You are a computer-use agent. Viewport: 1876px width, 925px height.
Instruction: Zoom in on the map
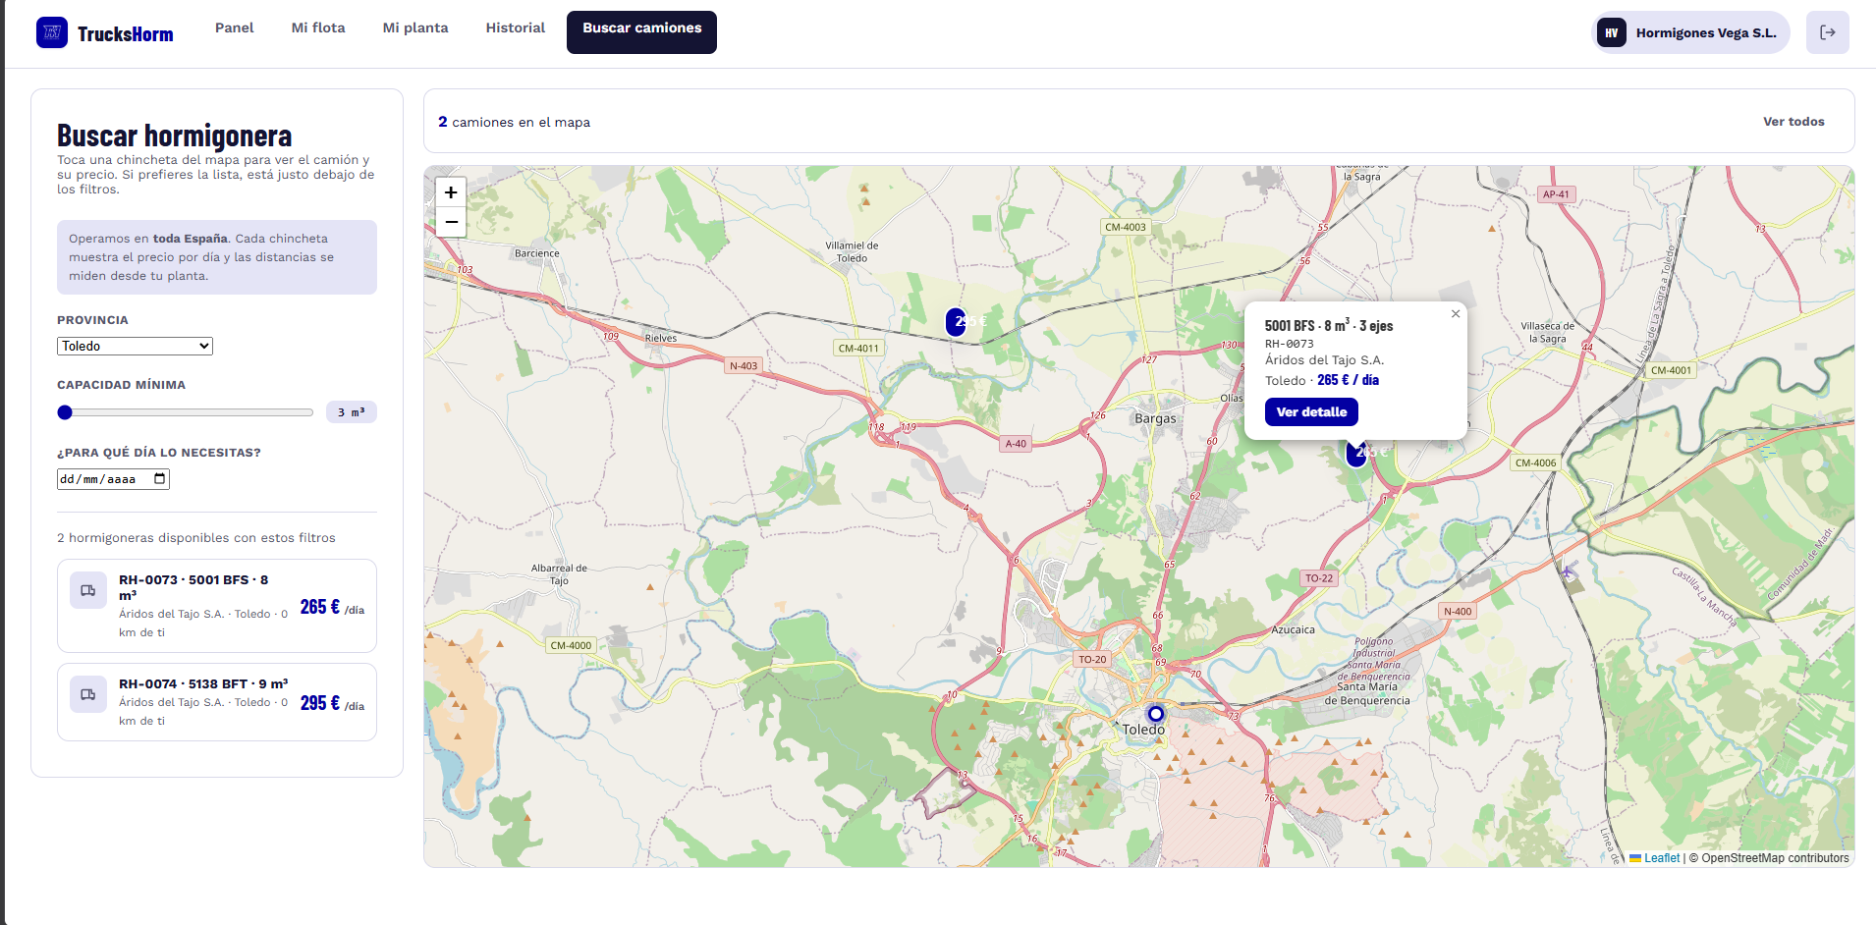(451, 192)
